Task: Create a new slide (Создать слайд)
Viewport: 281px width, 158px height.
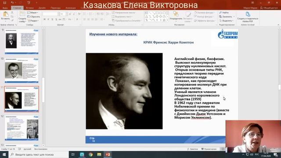Action: click(x=22, y=17)
